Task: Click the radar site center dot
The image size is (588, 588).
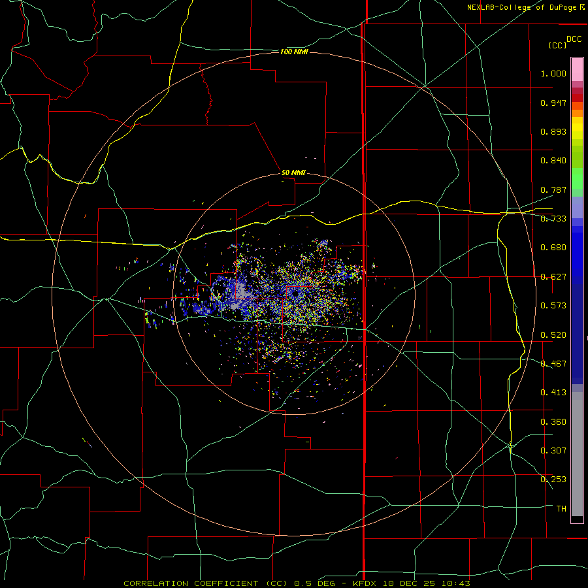Action: pos(296,294)
